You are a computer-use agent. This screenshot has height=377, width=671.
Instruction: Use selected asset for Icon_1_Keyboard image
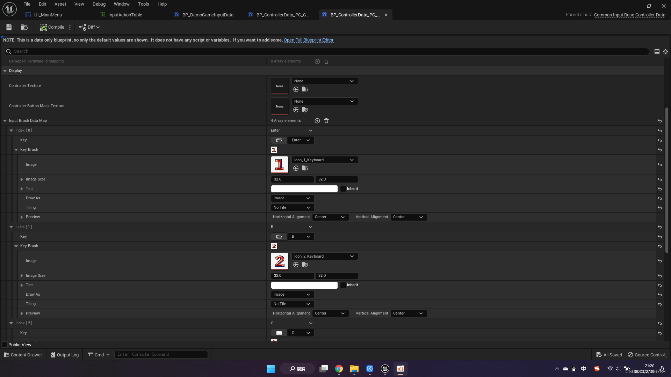[x=296, y=168]
